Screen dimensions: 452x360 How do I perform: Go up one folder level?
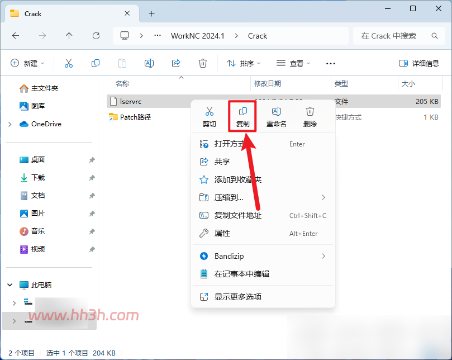[x=69, y=36]
